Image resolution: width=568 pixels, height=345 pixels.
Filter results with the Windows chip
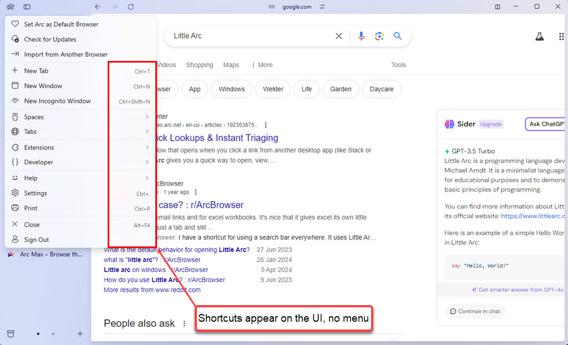point(231,89)
